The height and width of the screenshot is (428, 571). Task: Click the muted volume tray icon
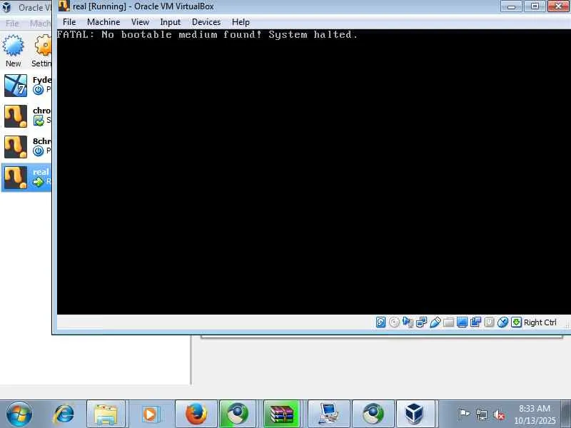(x=499, y=414)
